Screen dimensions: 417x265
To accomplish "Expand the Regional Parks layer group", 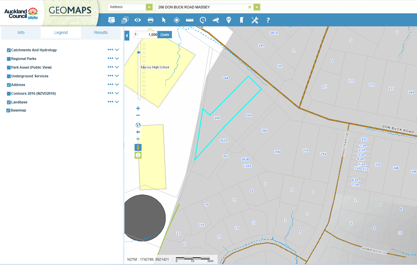I will coord(117,59).
